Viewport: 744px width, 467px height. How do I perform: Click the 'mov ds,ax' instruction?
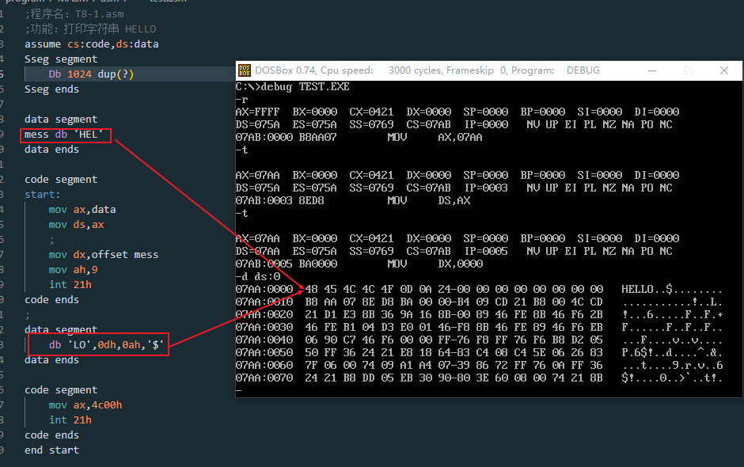[76, 225]
